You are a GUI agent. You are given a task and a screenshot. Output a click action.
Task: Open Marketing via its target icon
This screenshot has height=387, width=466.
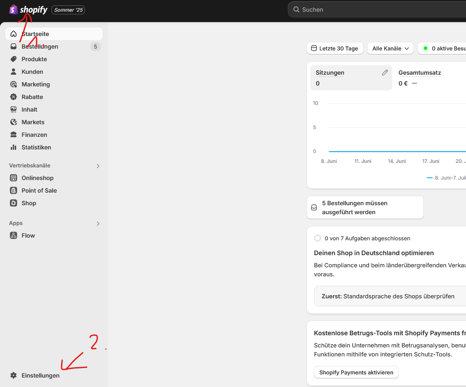[x=13, y=84]
